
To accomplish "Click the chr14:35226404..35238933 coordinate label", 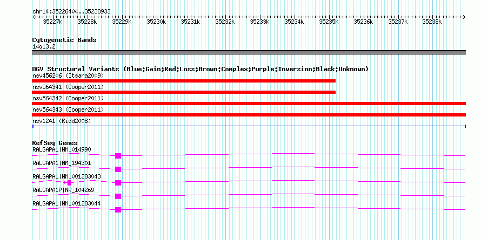I will (x=71, y=11).
